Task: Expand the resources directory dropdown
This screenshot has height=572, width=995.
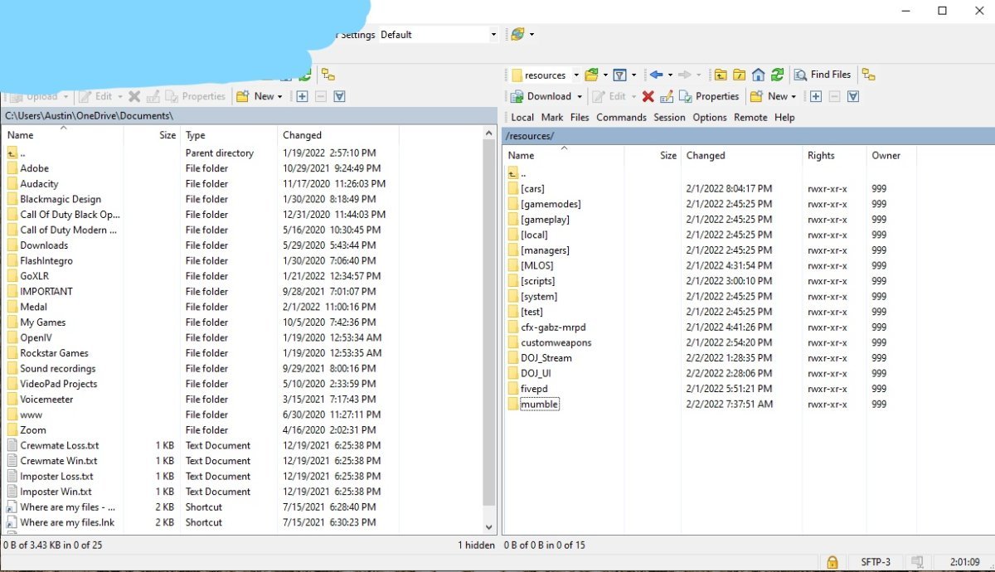Action: coord(576,75)
